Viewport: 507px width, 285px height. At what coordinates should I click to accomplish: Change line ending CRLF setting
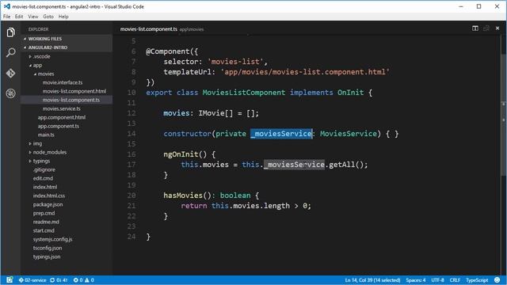click(x=455, y=280)
